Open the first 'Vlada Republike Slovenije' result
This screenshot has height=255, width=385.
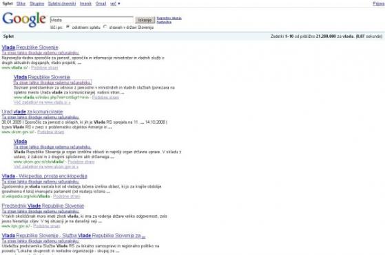[30, 47]
